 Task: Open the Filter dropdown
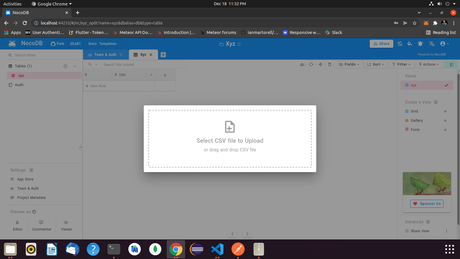[x=402, y=64]
